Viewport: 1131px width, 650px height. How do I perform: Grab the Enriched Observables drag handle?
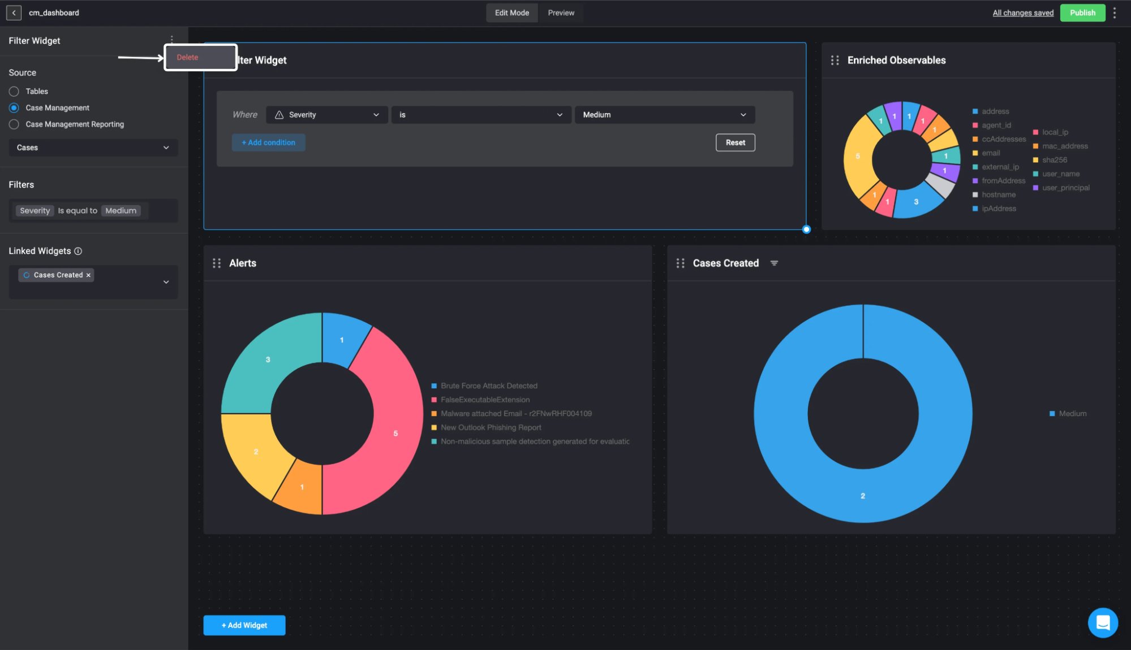click(x=835, y=60)
